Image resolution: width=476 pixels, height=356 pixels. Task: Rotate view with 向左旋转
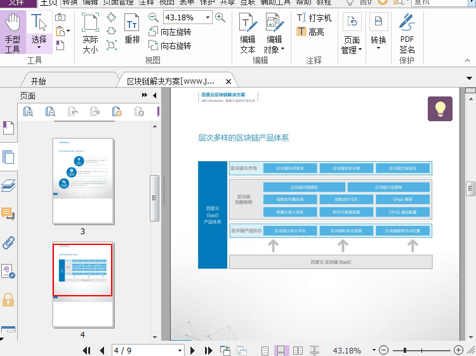tap(169, 32)
